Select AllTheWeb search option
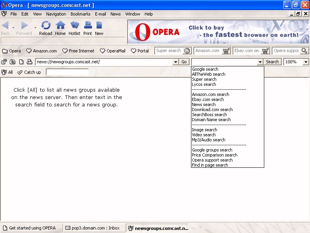 pos(227,74)
